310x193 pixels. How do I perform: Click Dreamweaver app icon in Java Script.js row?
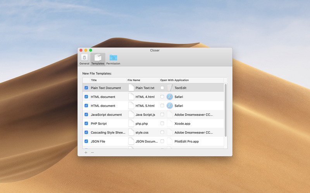[x=170, y=114]
